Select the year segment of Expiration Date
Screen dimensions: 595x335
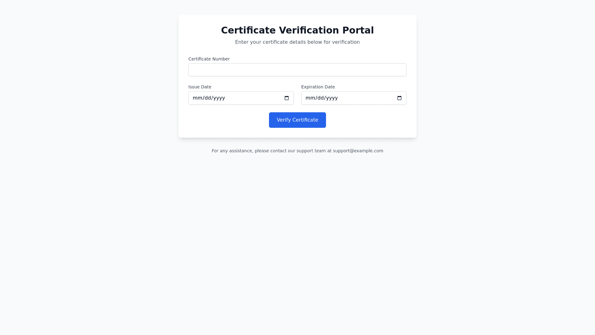332,98
